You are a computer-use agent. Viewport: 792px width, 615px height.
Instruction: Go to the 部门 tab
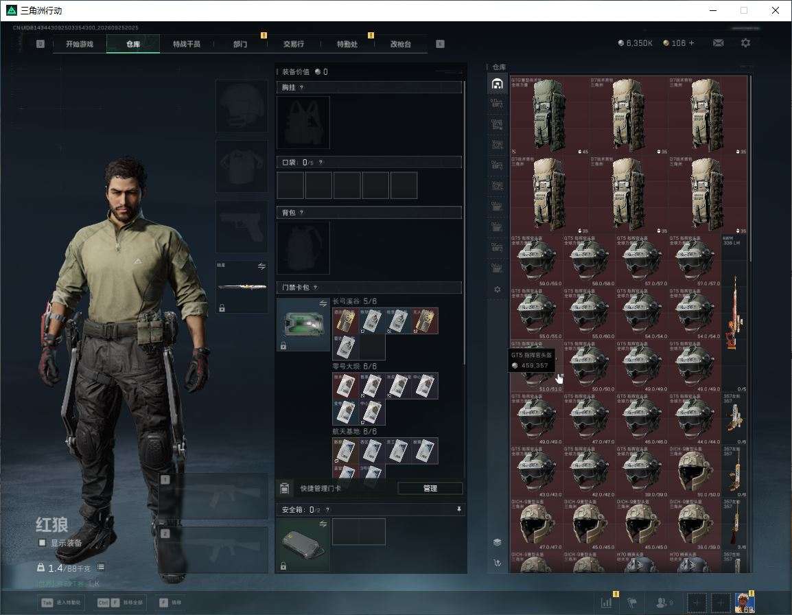pyautogui.click(x=240, y=44)
